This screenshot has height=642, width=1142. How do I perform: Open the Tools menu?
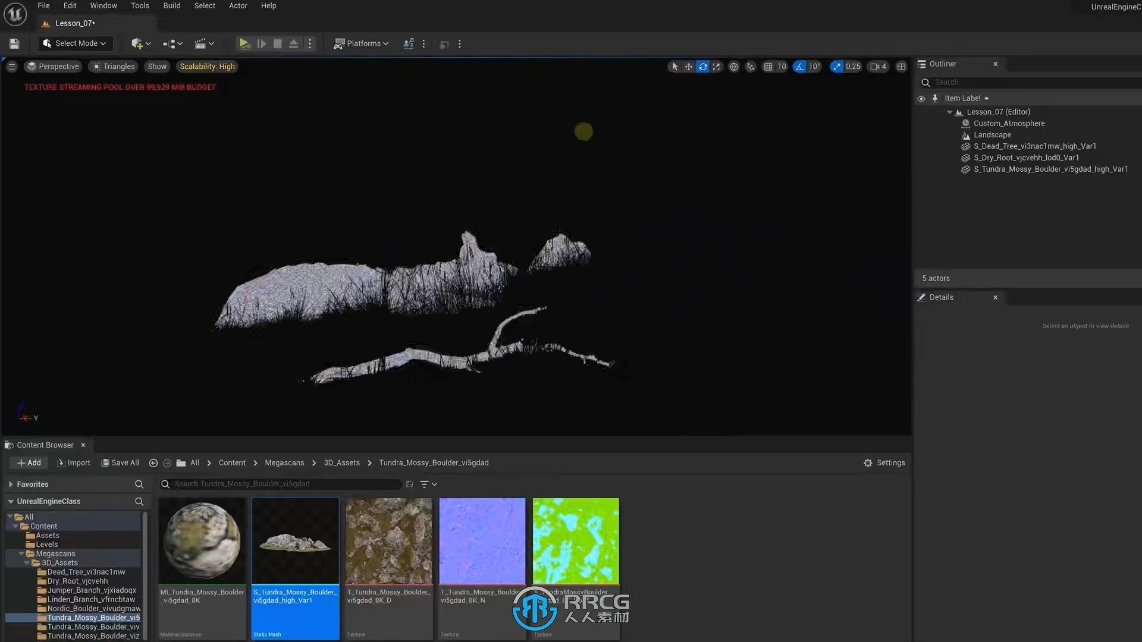tap(140, 6)
